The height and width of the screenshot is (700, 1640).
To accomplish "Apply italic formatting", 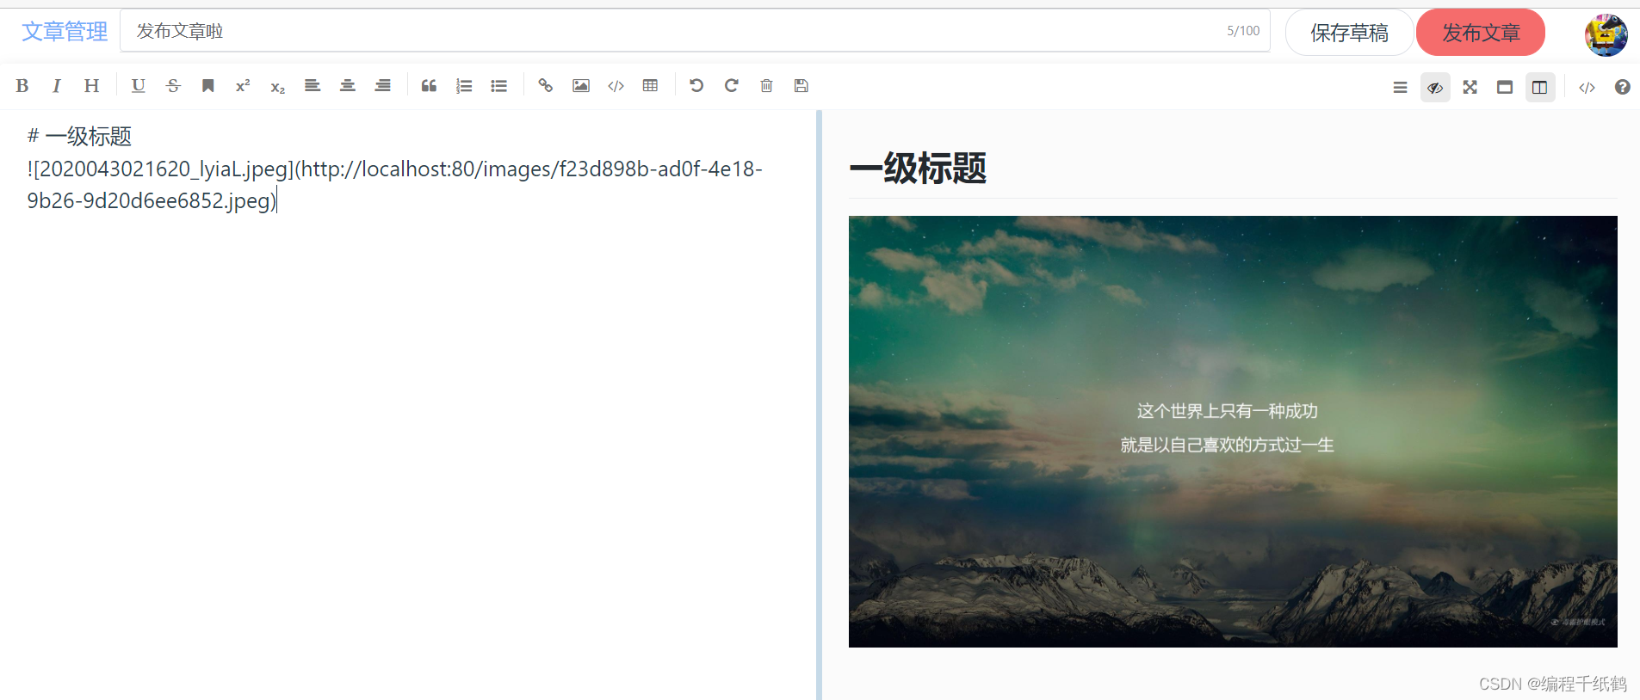I will pos(57,85).
